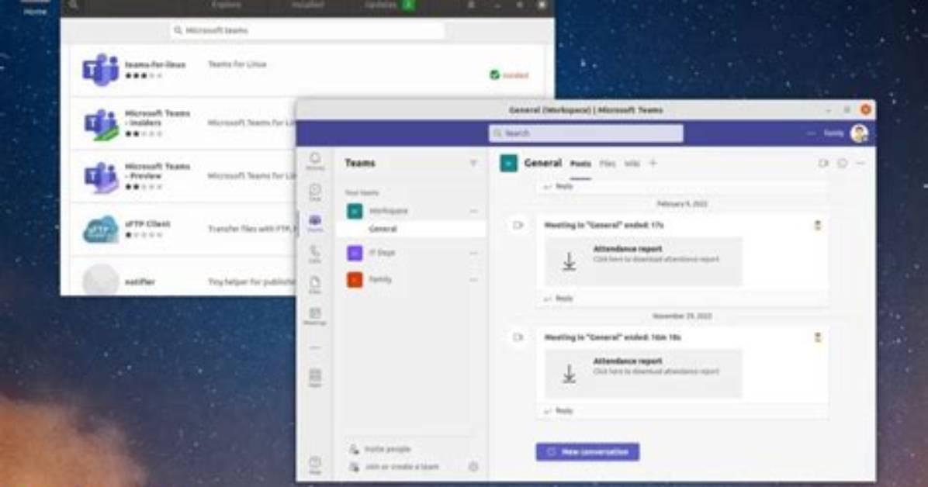Reply to the topmost thread
The height and width of the screenshot is (487, 928).
pos(558,186)
